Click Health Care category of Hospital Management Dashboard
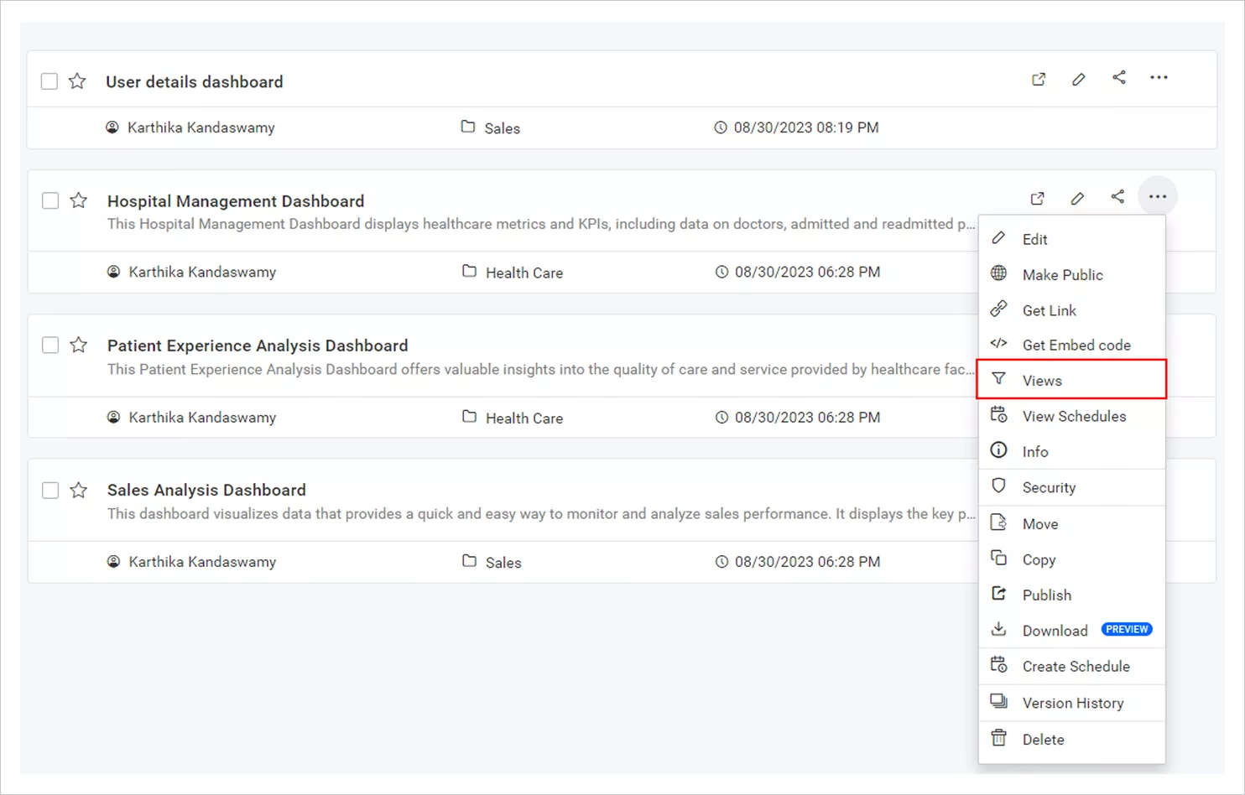Viewport: 1245px width, 795px height. click(513, 273)
